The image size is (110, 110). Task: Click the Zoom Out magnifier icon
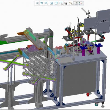tap(47, 3)
